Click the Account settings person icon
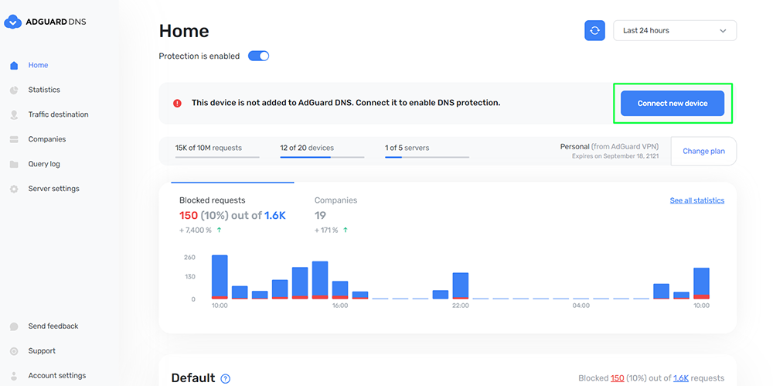The width and height of the screenshot is (773, 386). point(14,376)
